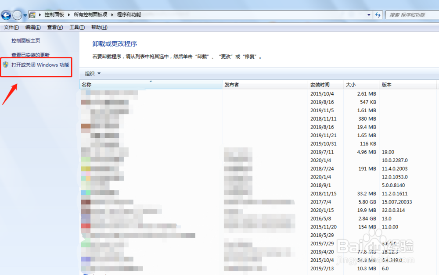Select row with date 2015/10/4 and 2.61 MB
Viewport: 439px width, 275px height.
tap(259, 94)
